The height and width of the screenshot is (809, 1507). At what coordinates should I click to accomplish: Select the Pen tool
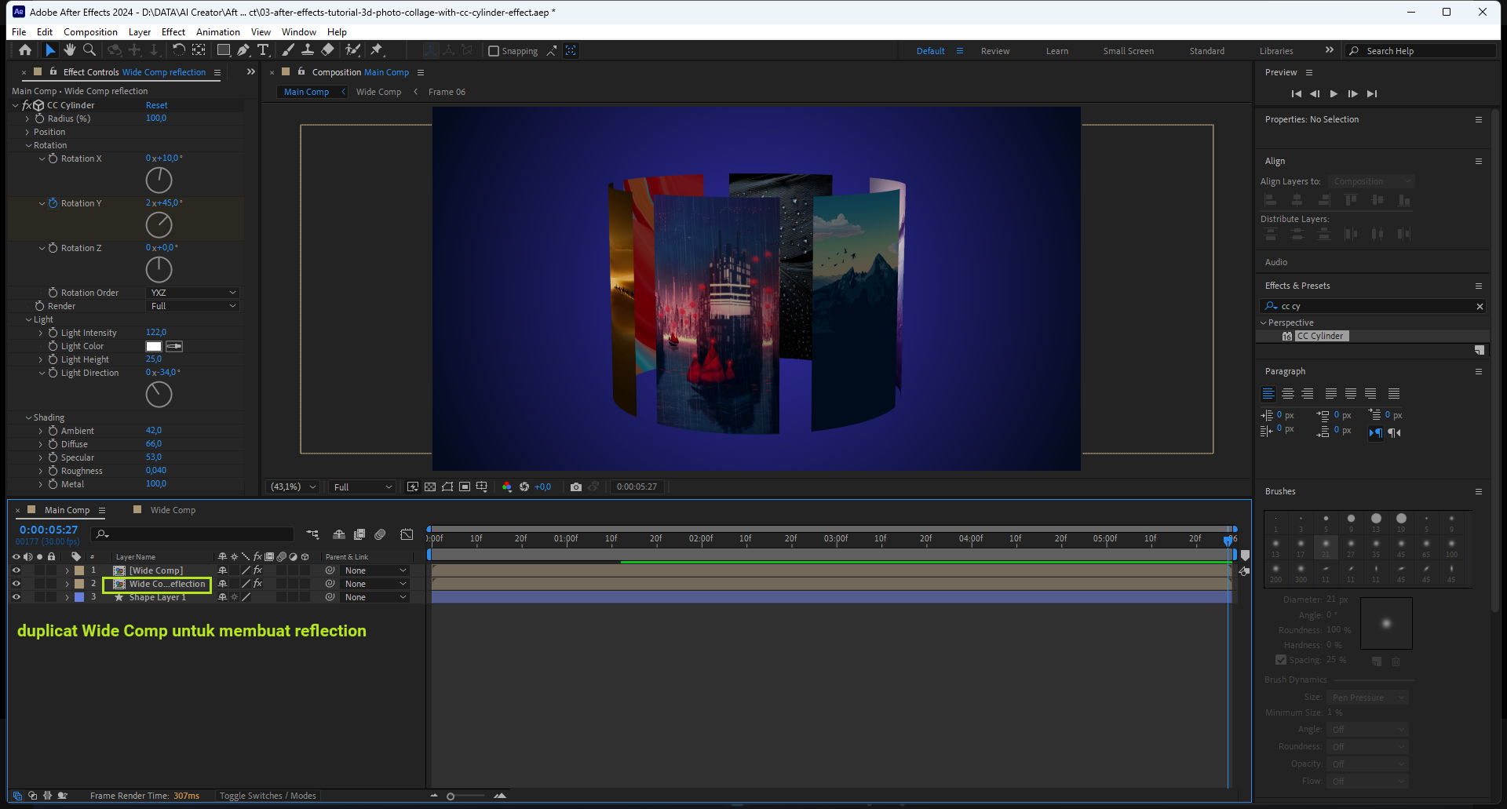(243, 50)
